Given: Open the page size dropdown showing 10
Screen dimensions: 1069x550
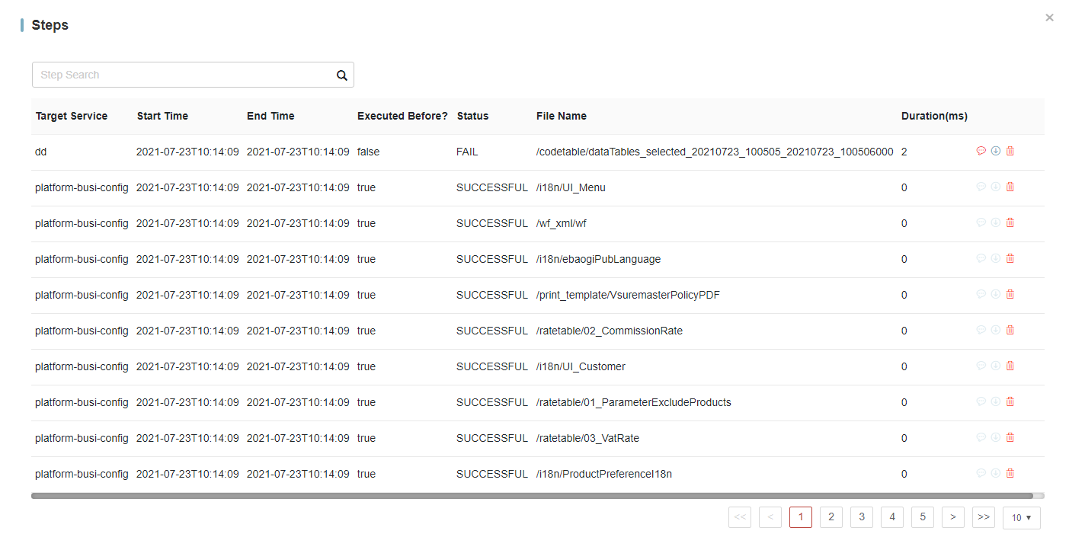Looking at the screenshot, I should [x=1021, y=518].
